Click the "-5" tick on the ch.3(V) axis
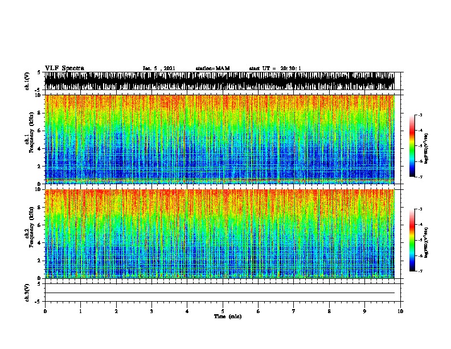The image size is (451, 349). click(39, 302)
